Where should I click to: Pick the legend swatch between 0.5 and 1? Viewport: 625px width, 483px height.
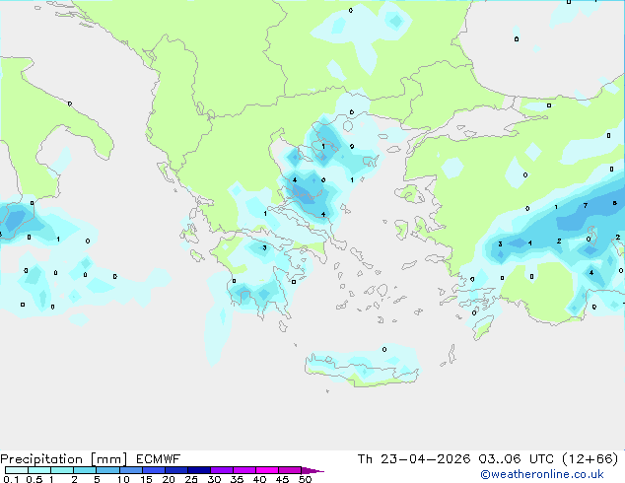[x=39, y=470]
